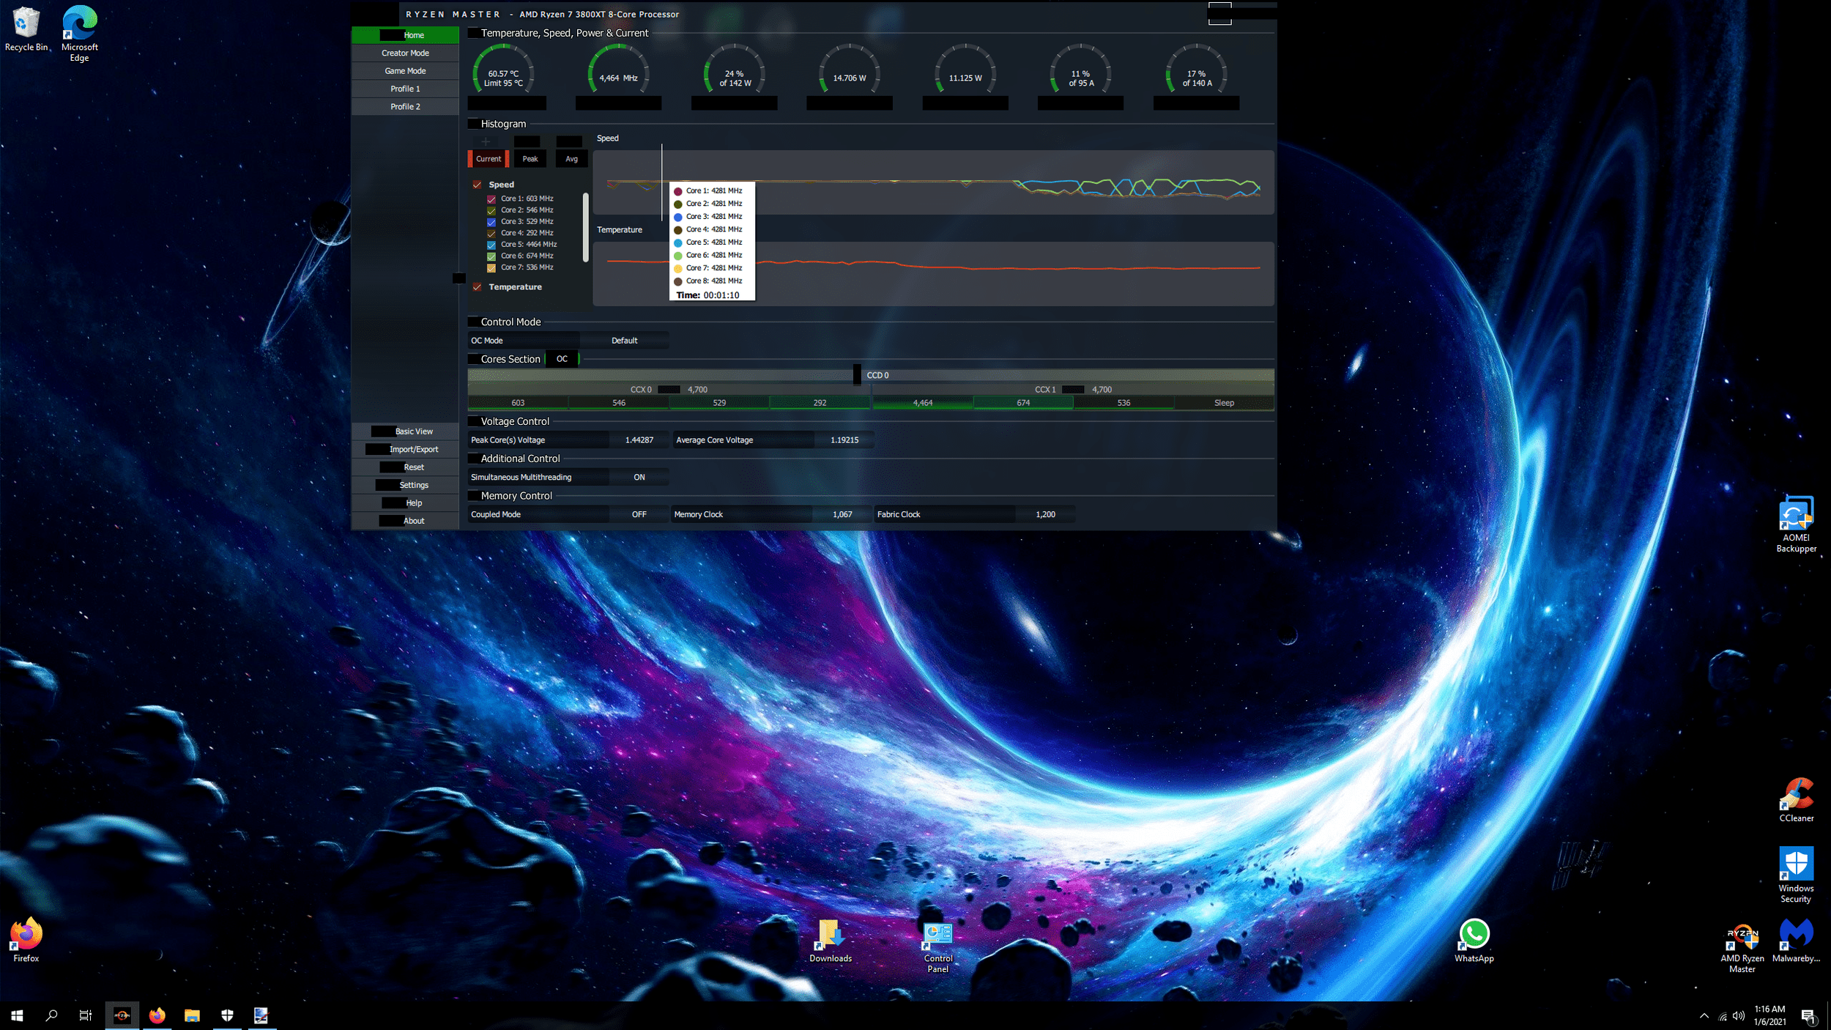Click the Peak Core(s) Voltage value 1.44287
The image size is (1831, 1030).
pos(639,440)
